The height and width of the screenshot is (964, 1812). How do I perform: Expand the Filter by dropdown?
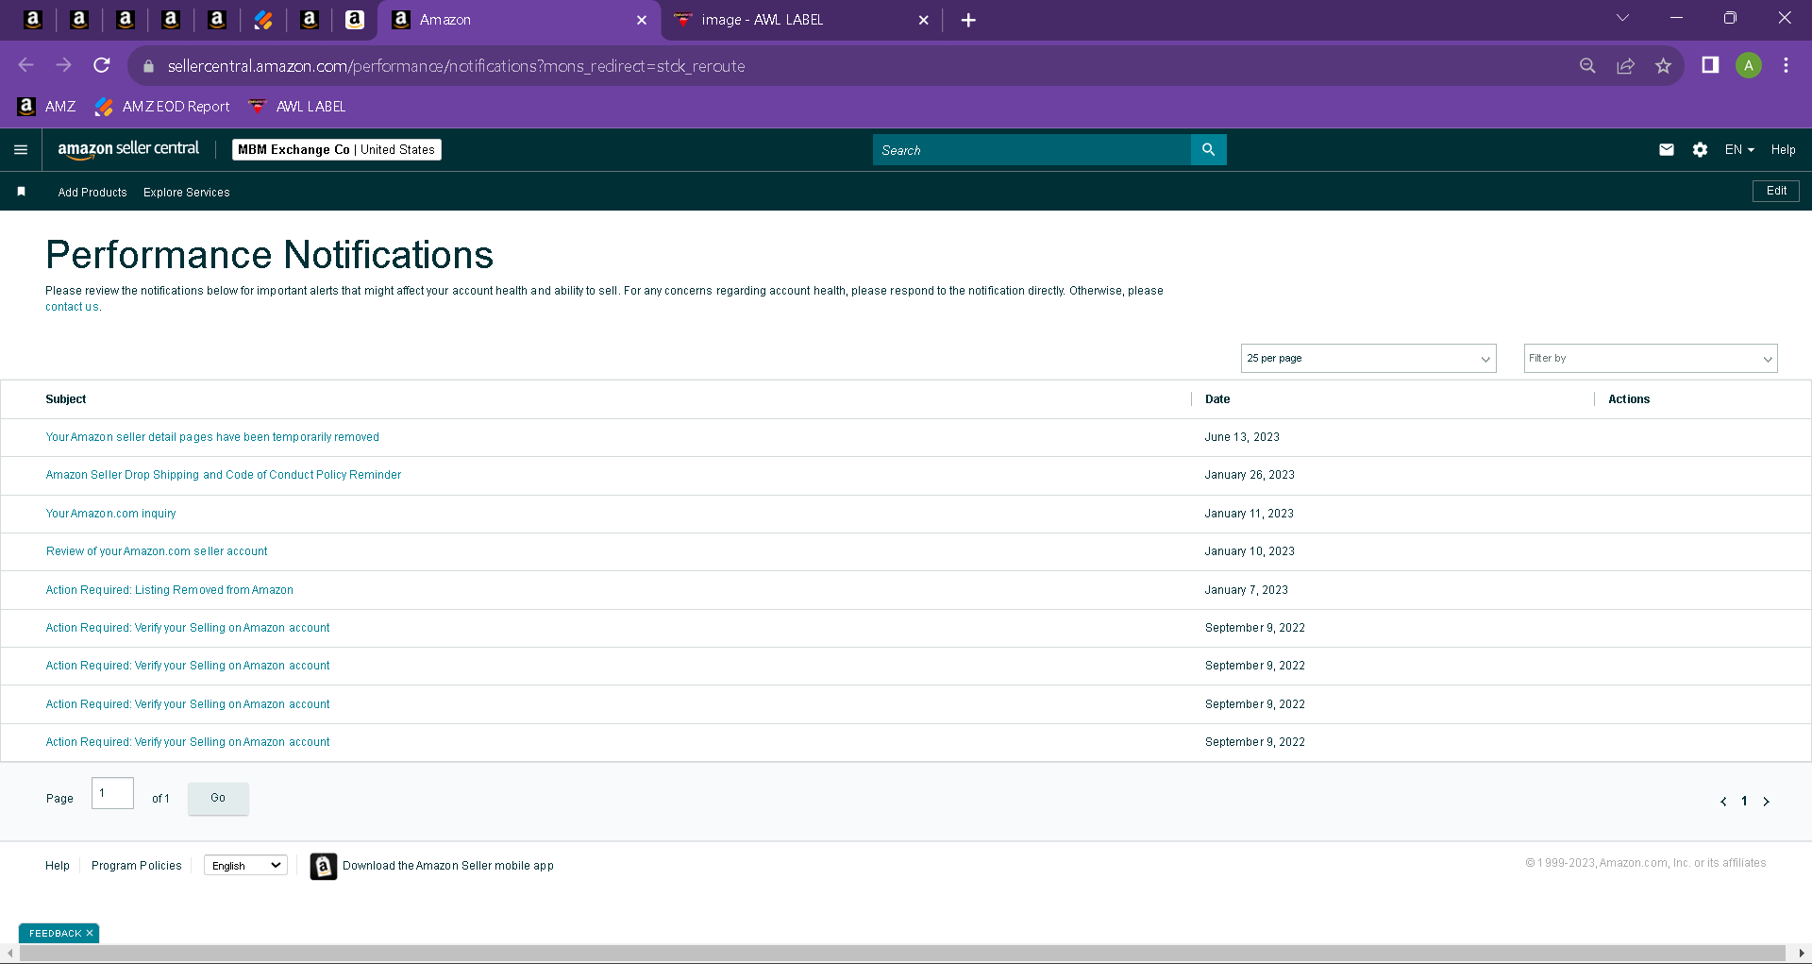[x=1651, y=359]
